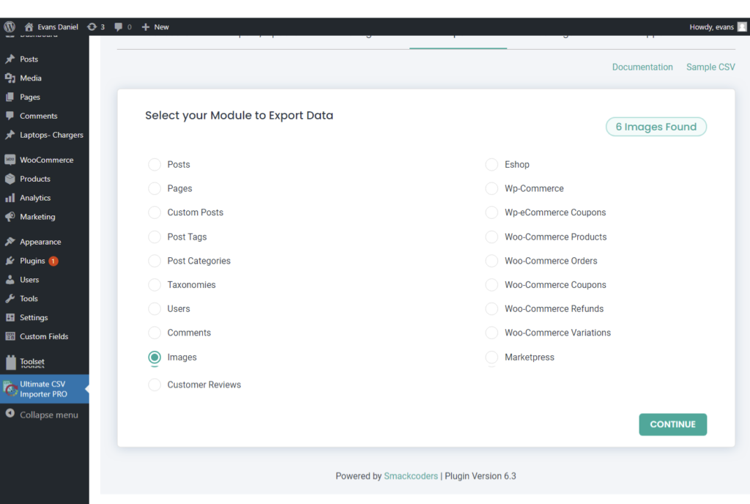The height and width of the screenshot is (504, 750).
Task: Open the Toolset menu item
Action: click(45, 362)
